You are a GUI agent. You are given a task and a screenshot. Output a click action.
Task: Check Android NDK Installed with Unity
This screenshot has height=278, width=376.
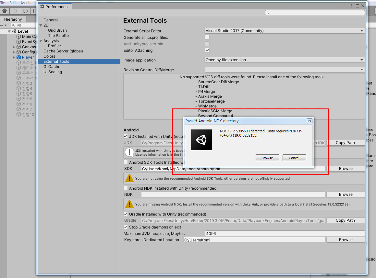tap(126, 188)
